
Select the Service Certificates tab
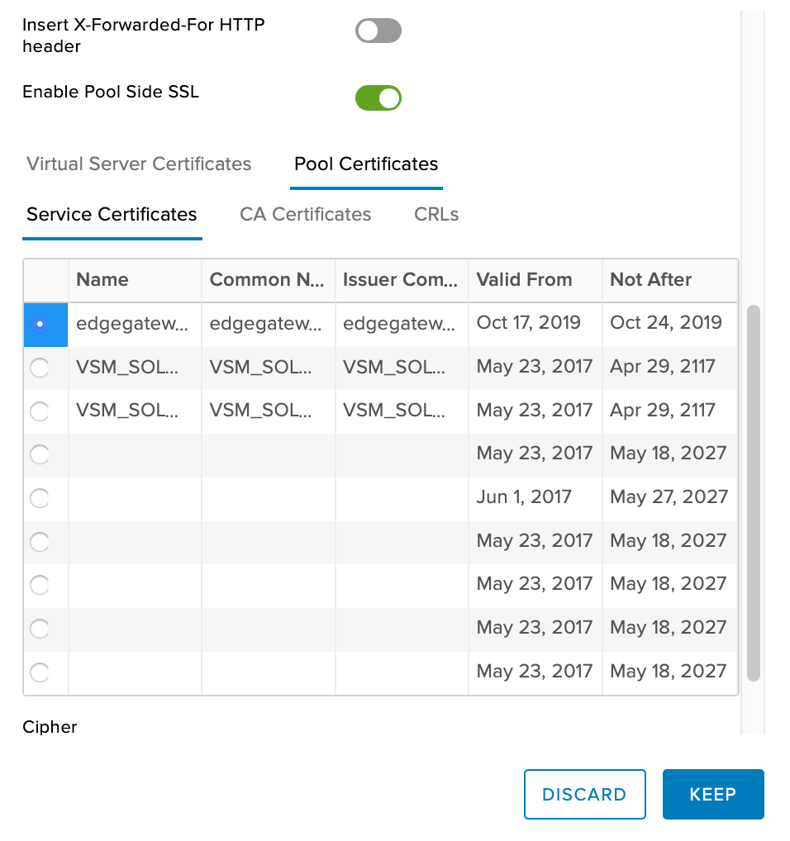(112, 214)
